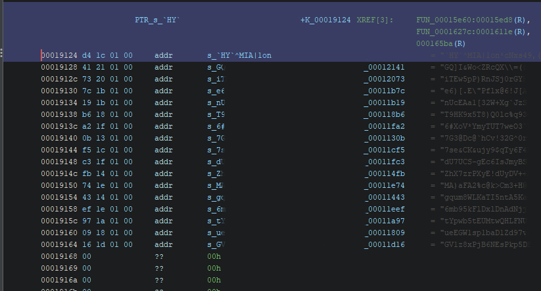Open cross reference FUN_0001627c:0001611e(R)

click(473, 32)
